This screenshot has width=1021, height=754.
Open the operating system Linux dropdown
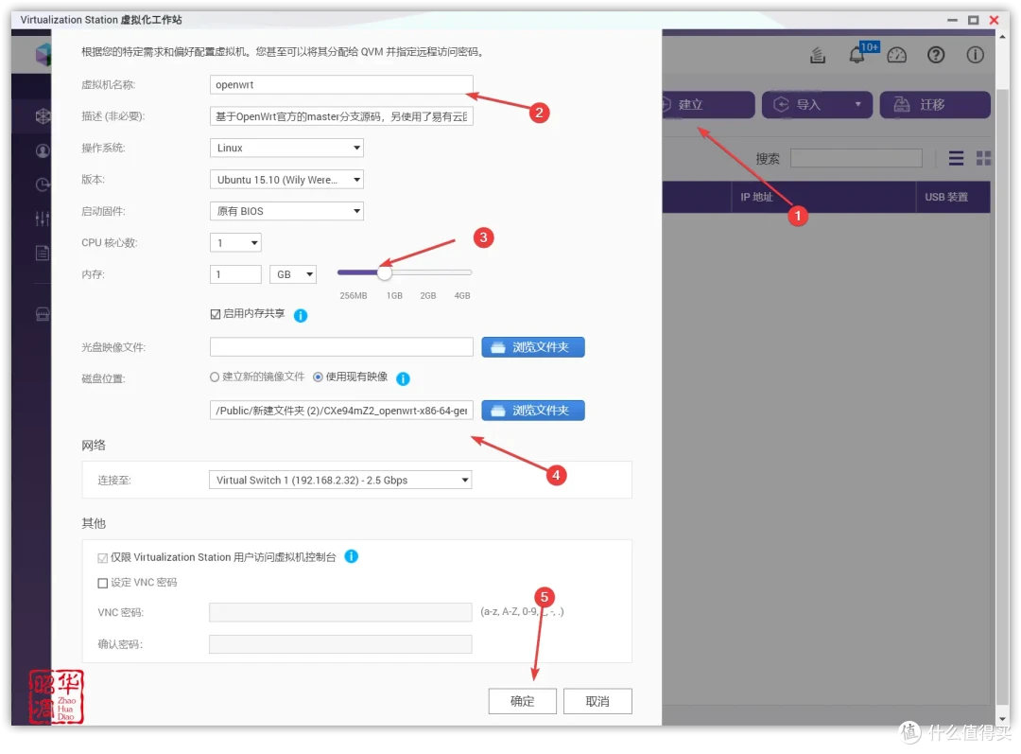tap(286, 148)
